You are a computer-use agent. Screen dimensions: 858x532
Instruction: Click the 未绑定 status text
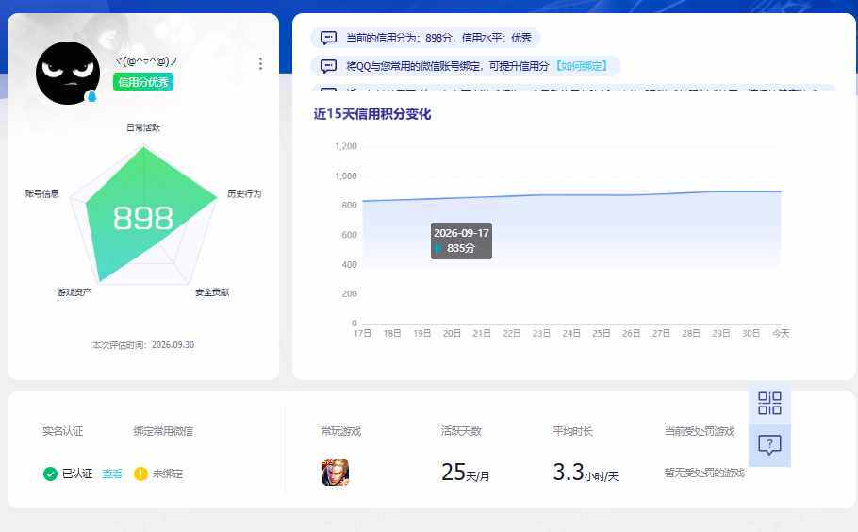click(168, 474)
